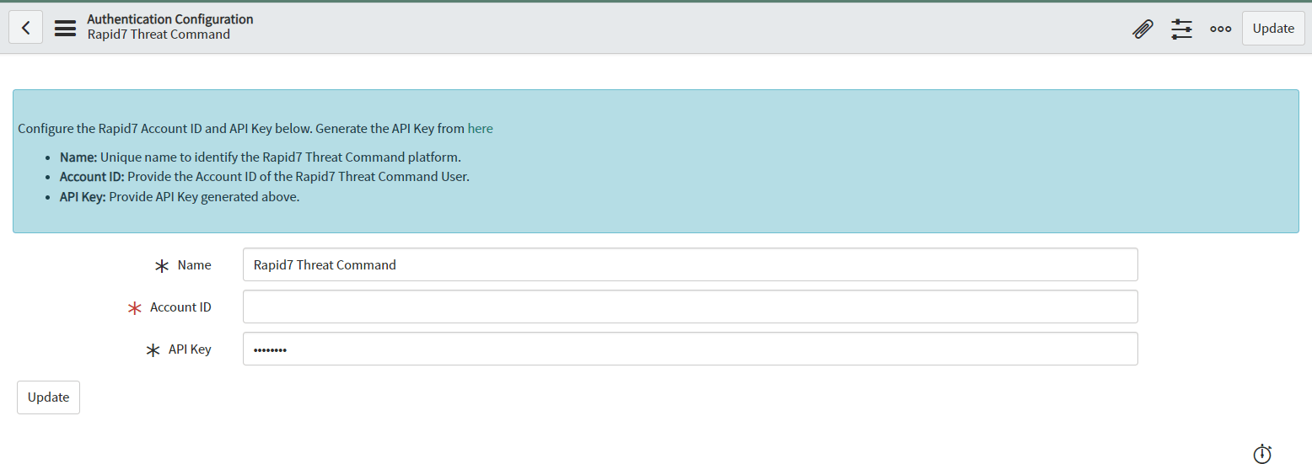This screenshot has height=464, width=1312.
Task: Open attachments via the paperclip icon
Action: coord(1142,29)
